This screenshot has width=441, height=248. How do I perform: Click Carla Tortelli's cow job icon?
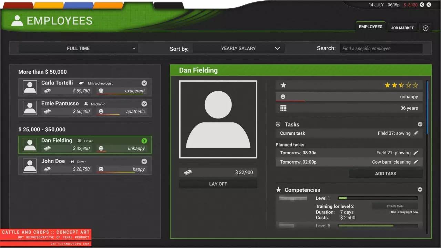pos(81,83)
